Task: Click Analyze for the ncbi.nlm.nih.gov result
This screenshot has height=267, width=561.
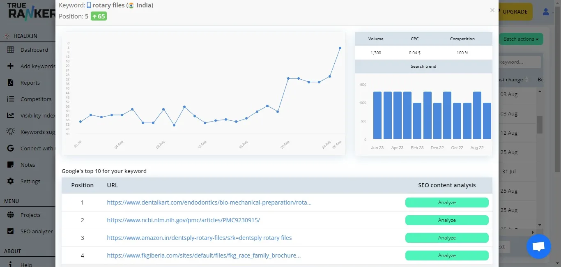Action: coord(447,220)
